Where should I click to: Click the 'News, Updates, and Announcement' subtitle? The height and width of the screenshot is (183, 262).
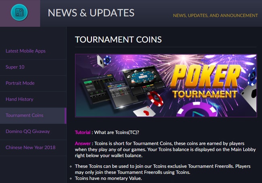pyautogui.click(x=215, y=16)
